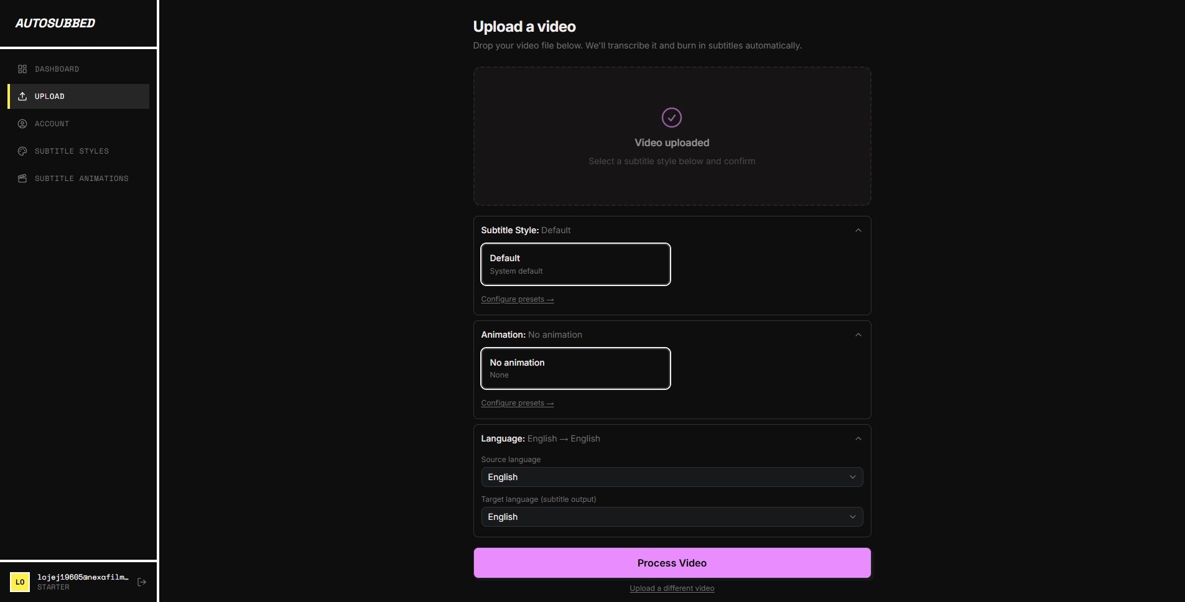The height and width of the screenshot is (602, 1185).
Task: Click the AUTOSUBBED logo
Action: click(x=55, y=24)
